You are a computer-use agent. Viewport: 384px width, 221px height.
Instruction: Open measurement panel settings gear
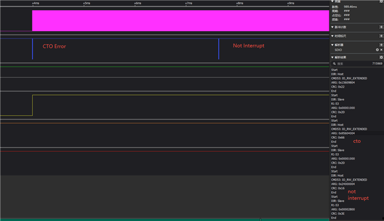pyautogui.click(x=382, y=1)
